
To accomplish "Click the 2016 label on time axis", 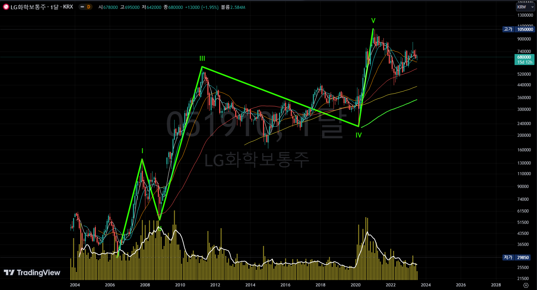I will [285, 285].
